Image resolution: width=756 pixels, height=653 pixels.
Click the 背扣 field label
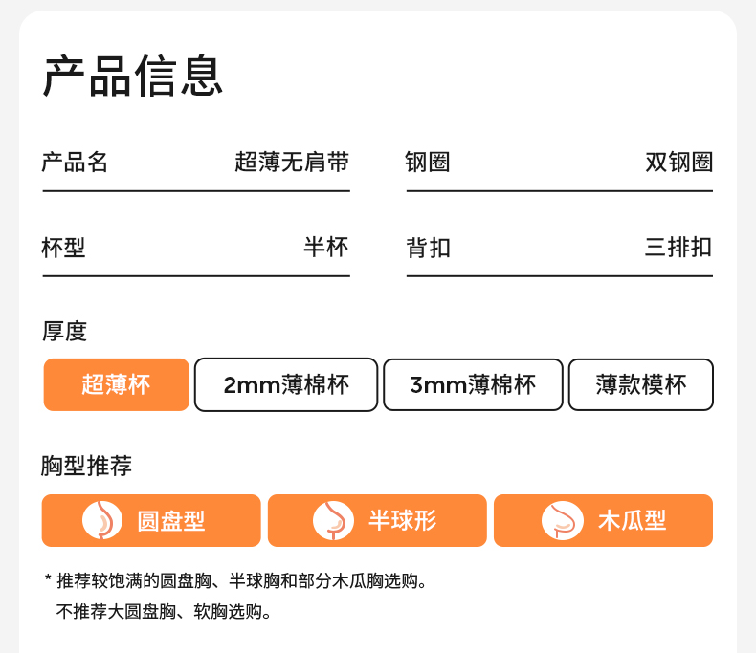(428, 248)
